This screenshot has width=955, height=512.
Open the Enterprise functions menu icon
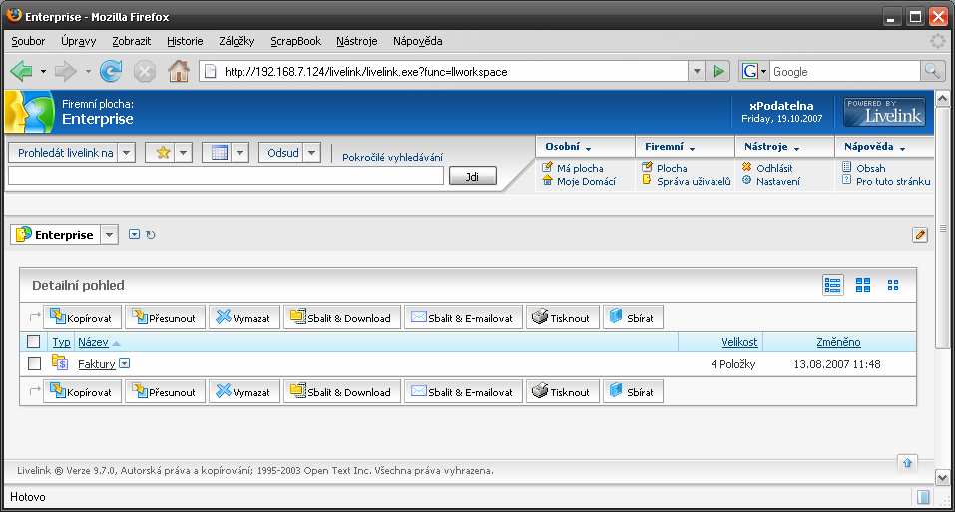point(134,234)
